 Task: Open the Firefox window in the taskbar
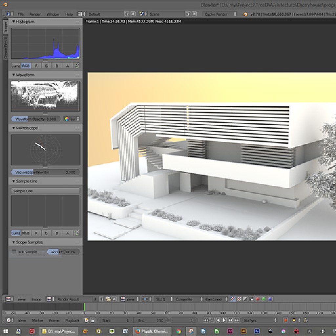tap(150, 331)
